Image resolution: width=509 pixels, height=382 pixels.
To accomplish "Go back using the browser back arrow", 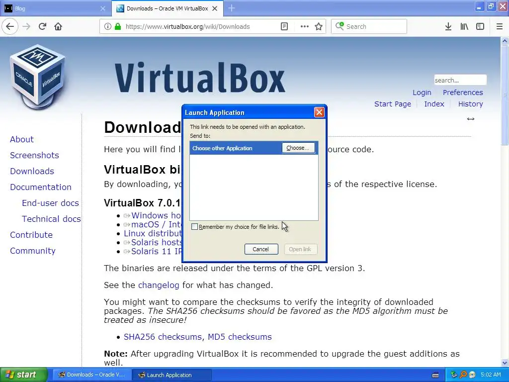I will pyautogui.click(x=10, y=27).
